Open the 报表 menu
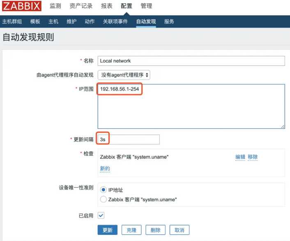This screenshot has width=290, height=241. [106, 6]
